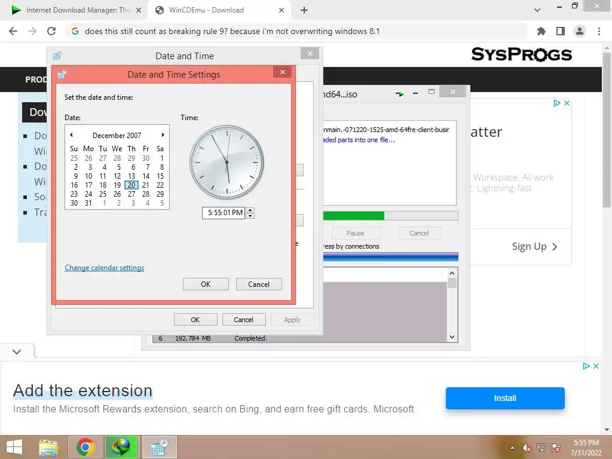612x459 pixels.
Task: Close the Date and Time Settings dialog
Action: coord(283,72)
